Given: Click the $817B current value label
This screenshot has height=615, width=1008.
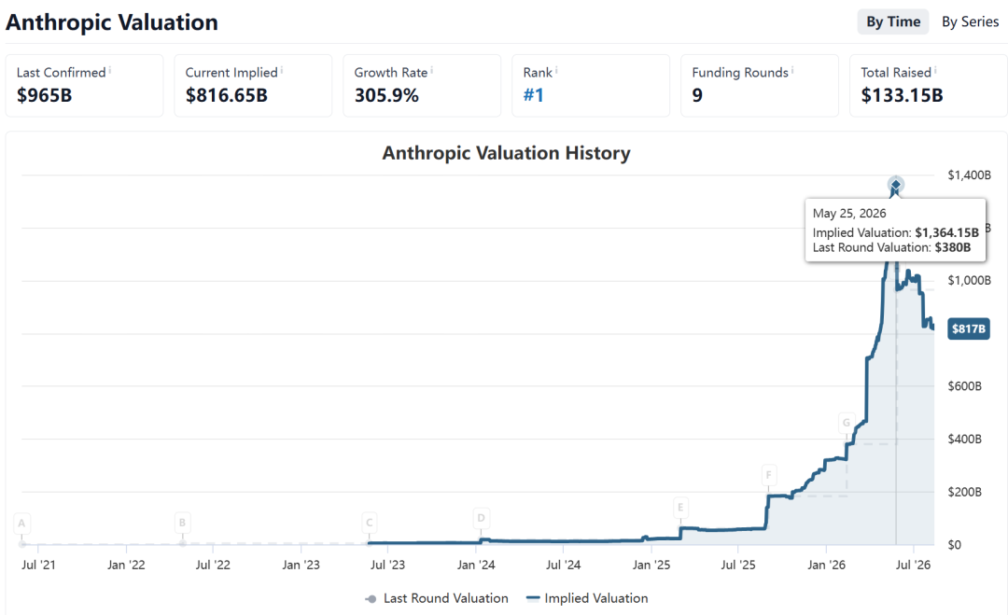Looking at the screenshot, I should (x=969, y=329).
